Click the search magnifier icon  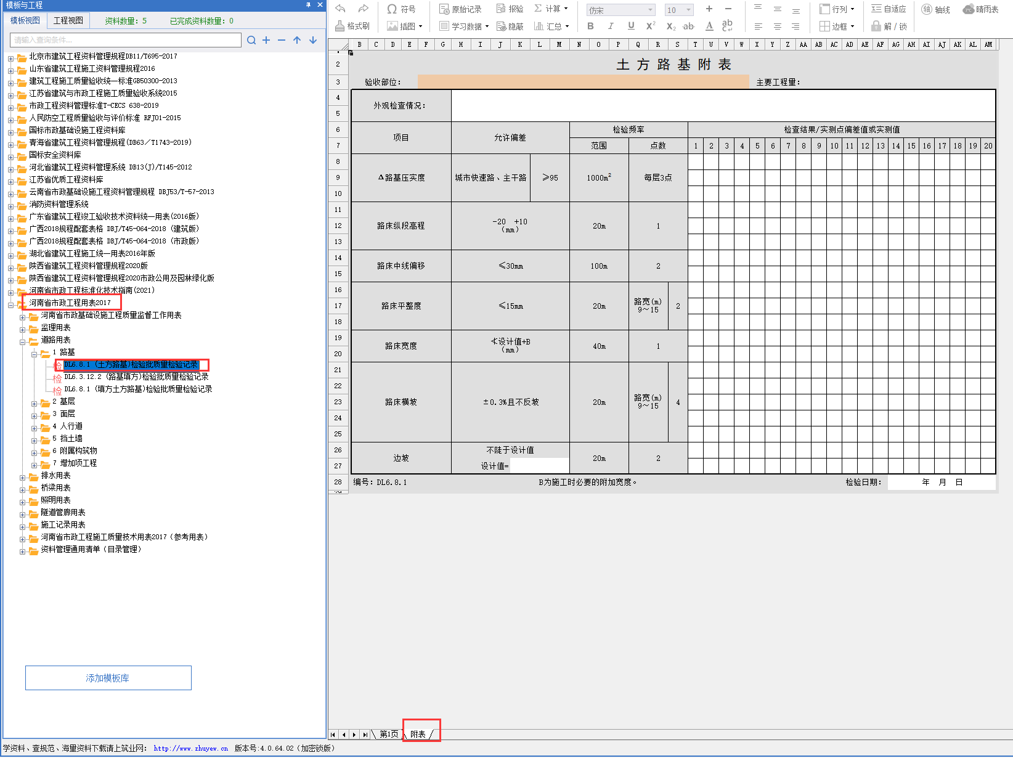tap(251, 40)
